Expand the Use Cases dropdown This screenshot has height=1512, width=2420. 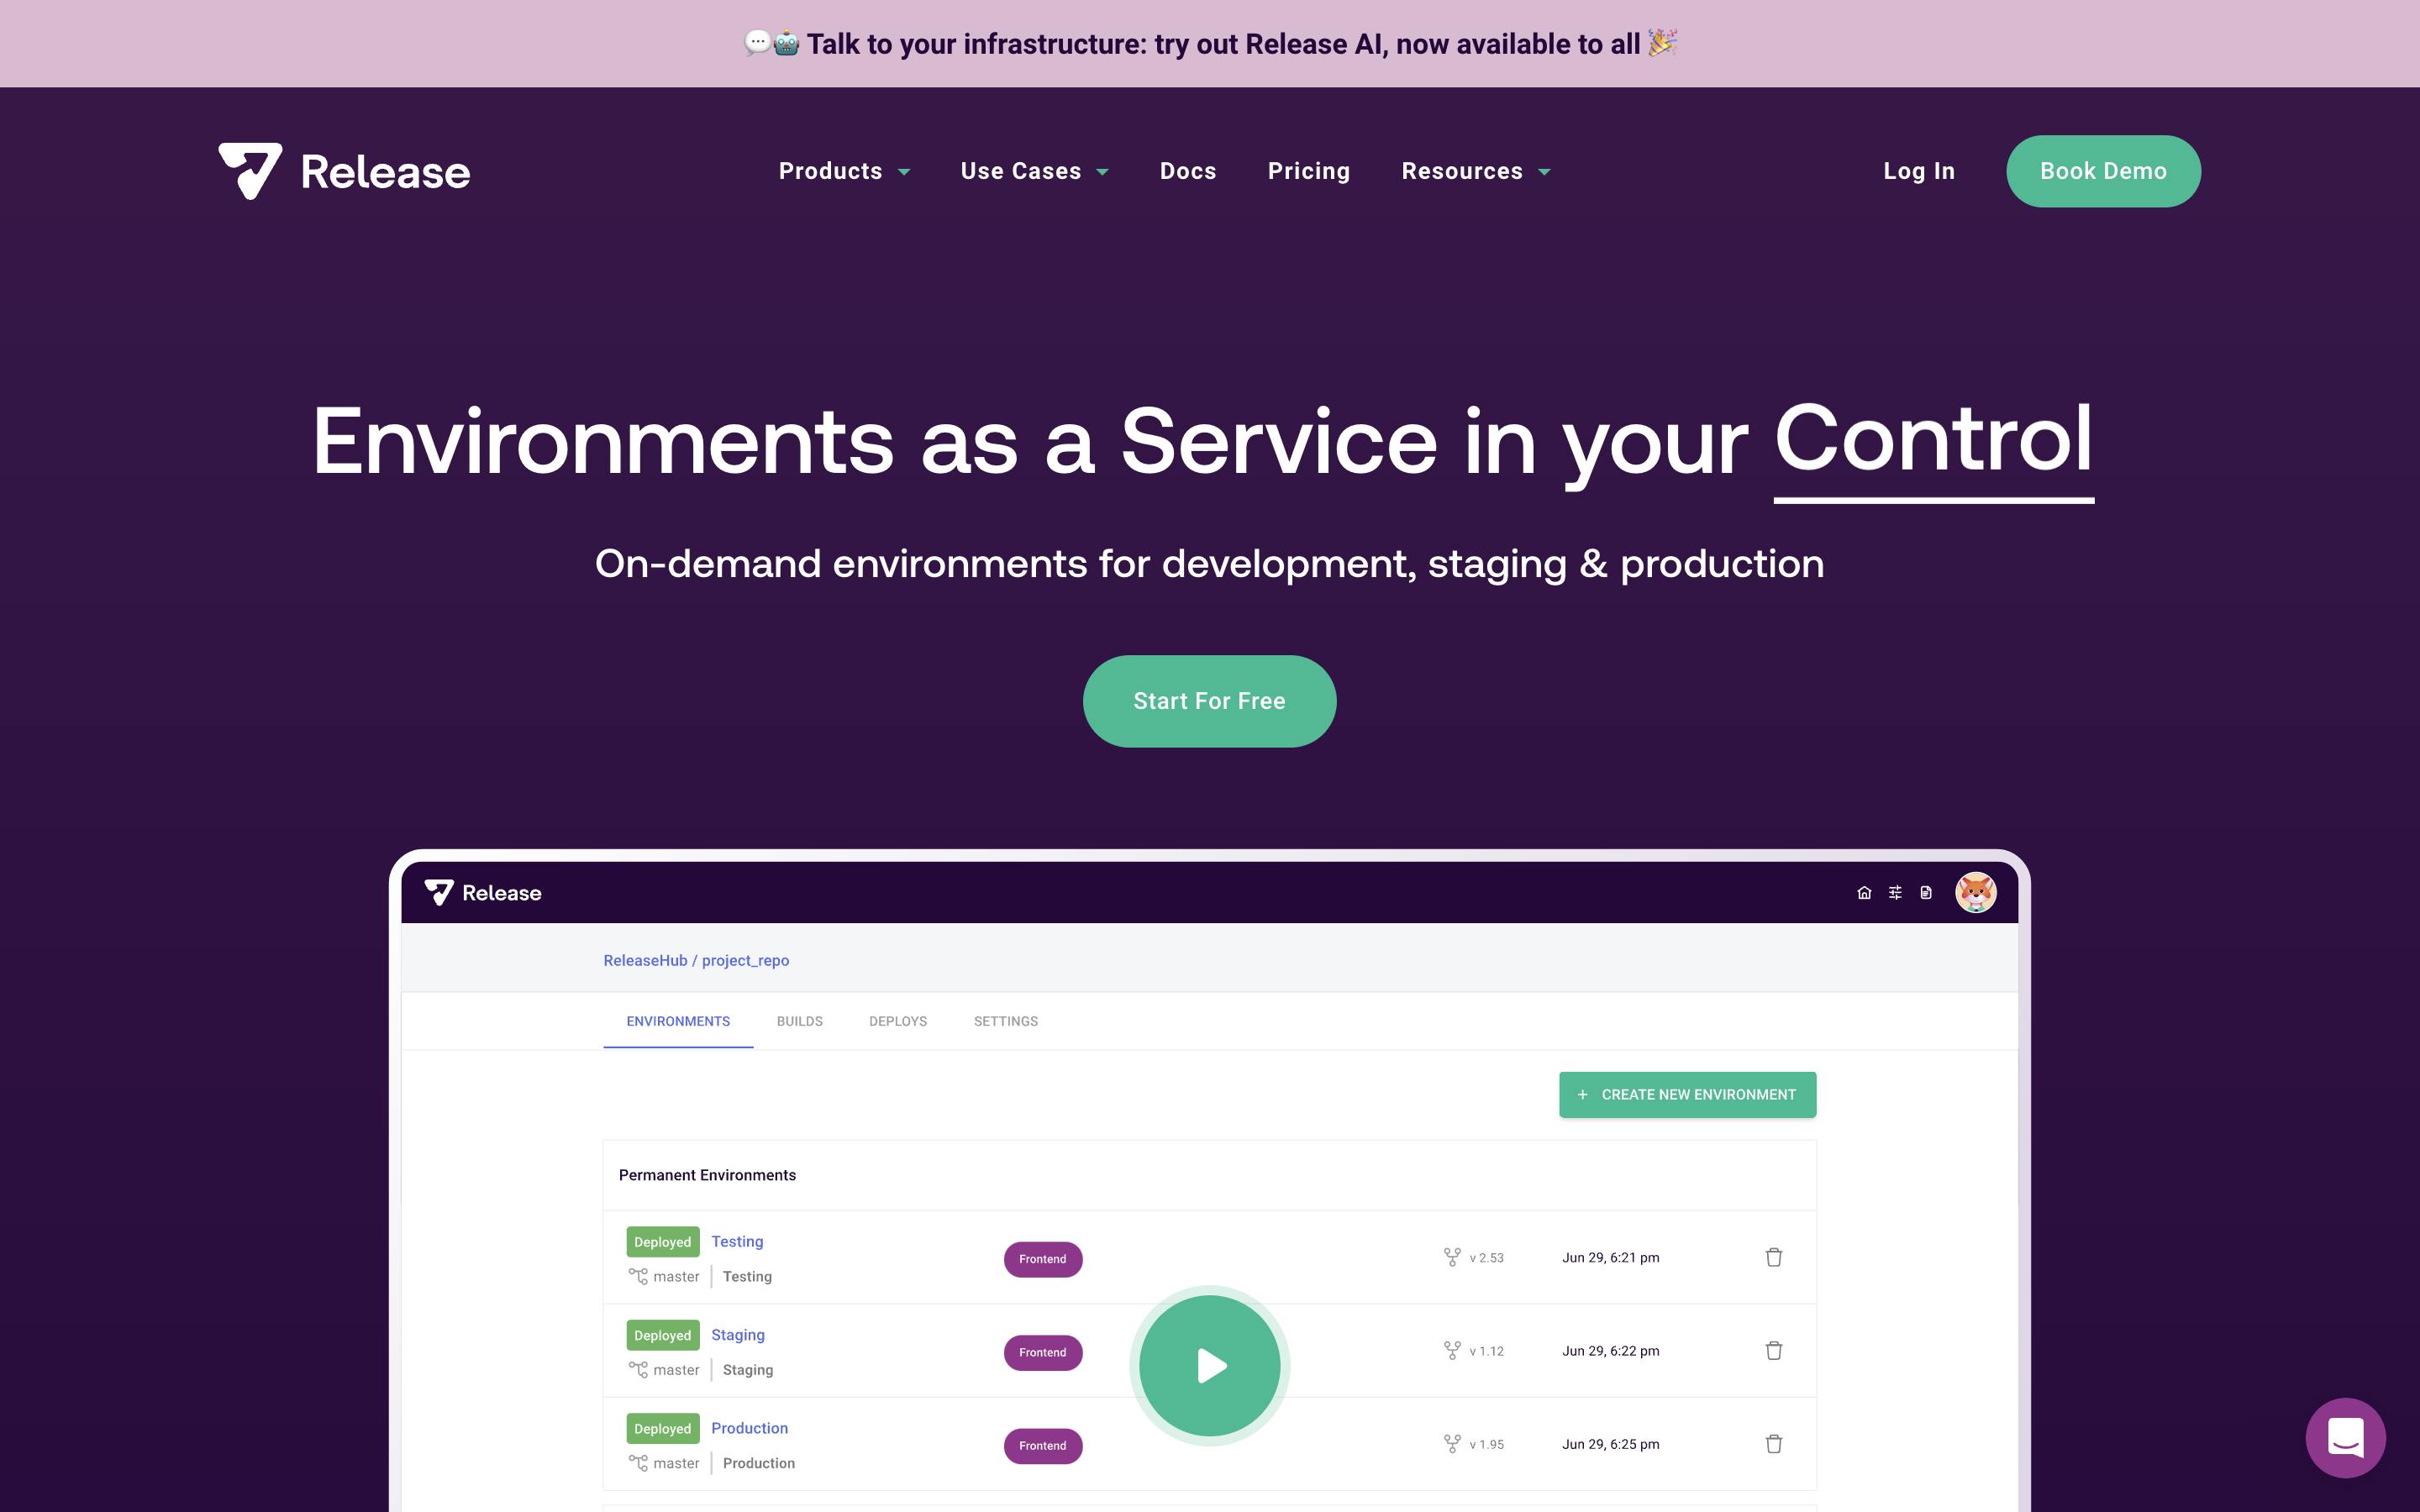(1034, 171)
